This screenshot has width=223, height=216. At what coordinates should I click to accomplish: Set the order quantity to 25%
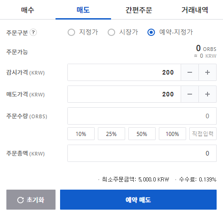(111, 134)
